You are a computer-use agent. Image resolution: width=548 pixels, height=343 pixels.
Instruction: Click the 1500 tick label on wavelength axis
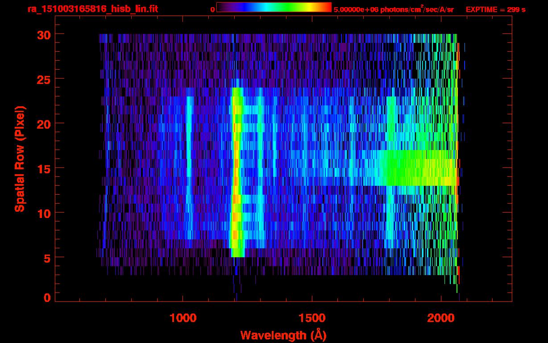tap(311, 318)
